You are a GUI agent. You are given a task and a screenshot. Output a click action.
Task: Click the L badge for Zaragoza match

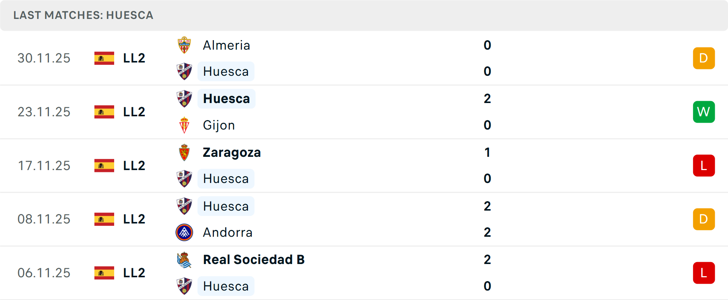coord(704,166)
